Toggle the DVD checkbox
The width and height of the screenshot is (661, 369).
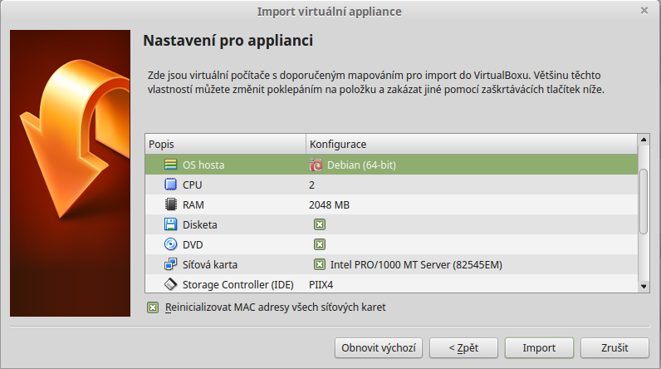click(320, 244)
